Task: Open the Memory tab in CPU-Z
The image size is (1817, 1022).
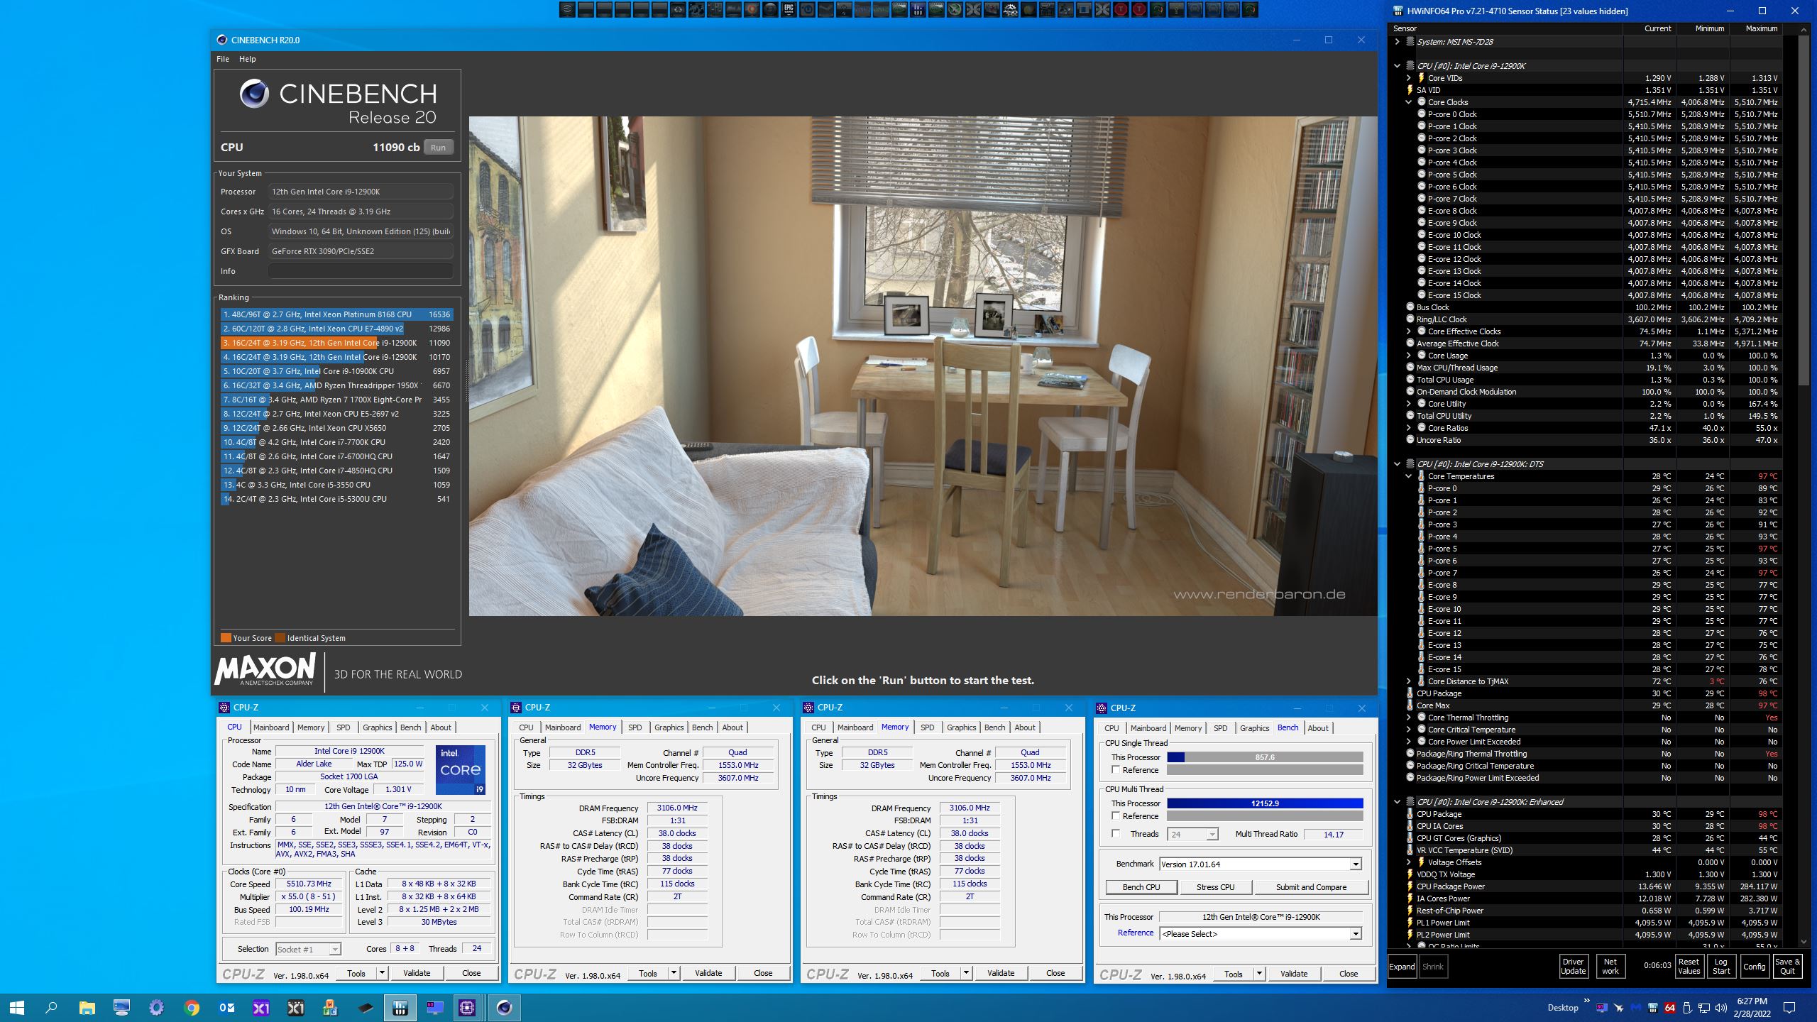Action: (x=309, y=726)
